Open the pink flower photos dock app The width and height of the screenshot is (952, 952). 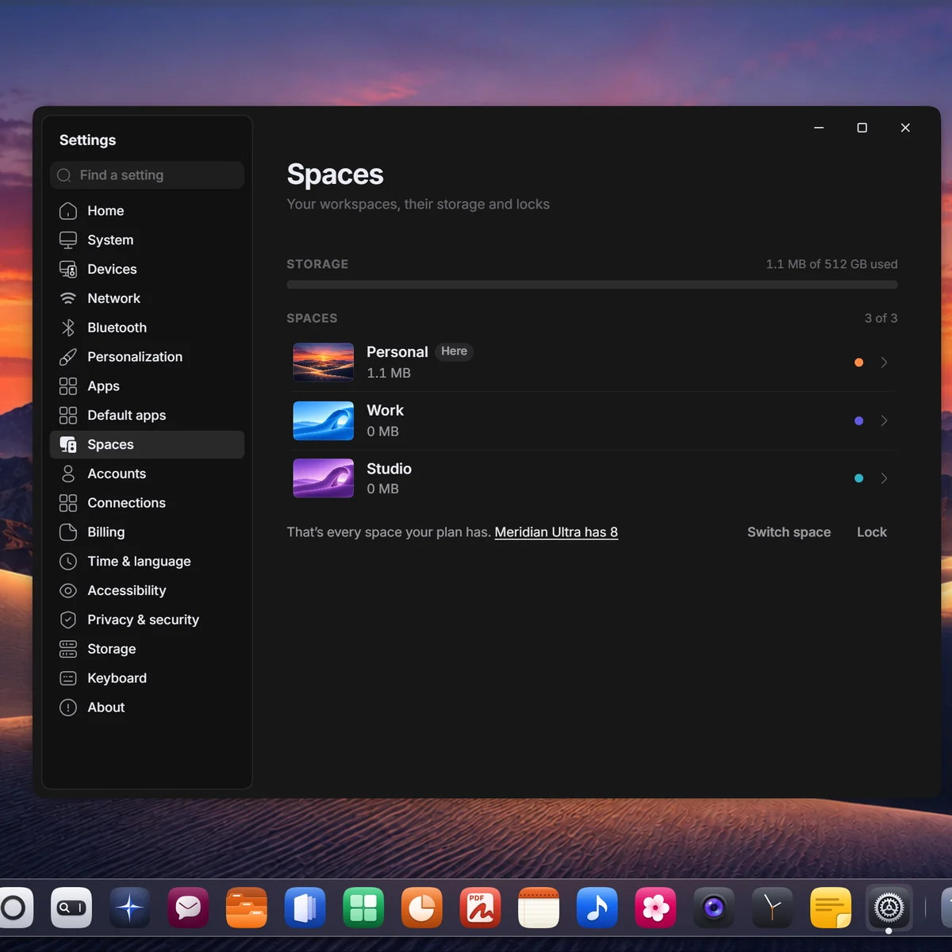pos(655,908)
